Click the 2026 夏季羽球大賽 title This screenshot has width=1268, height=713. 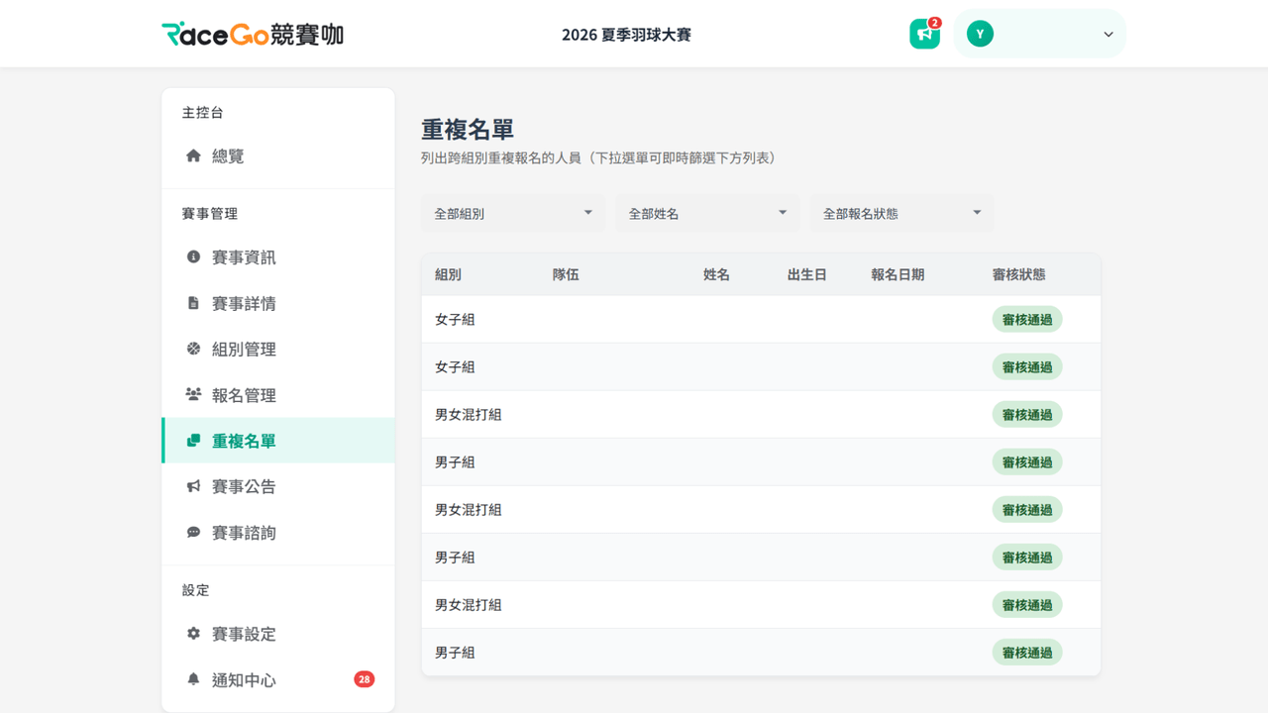click(x=626, y=35)
